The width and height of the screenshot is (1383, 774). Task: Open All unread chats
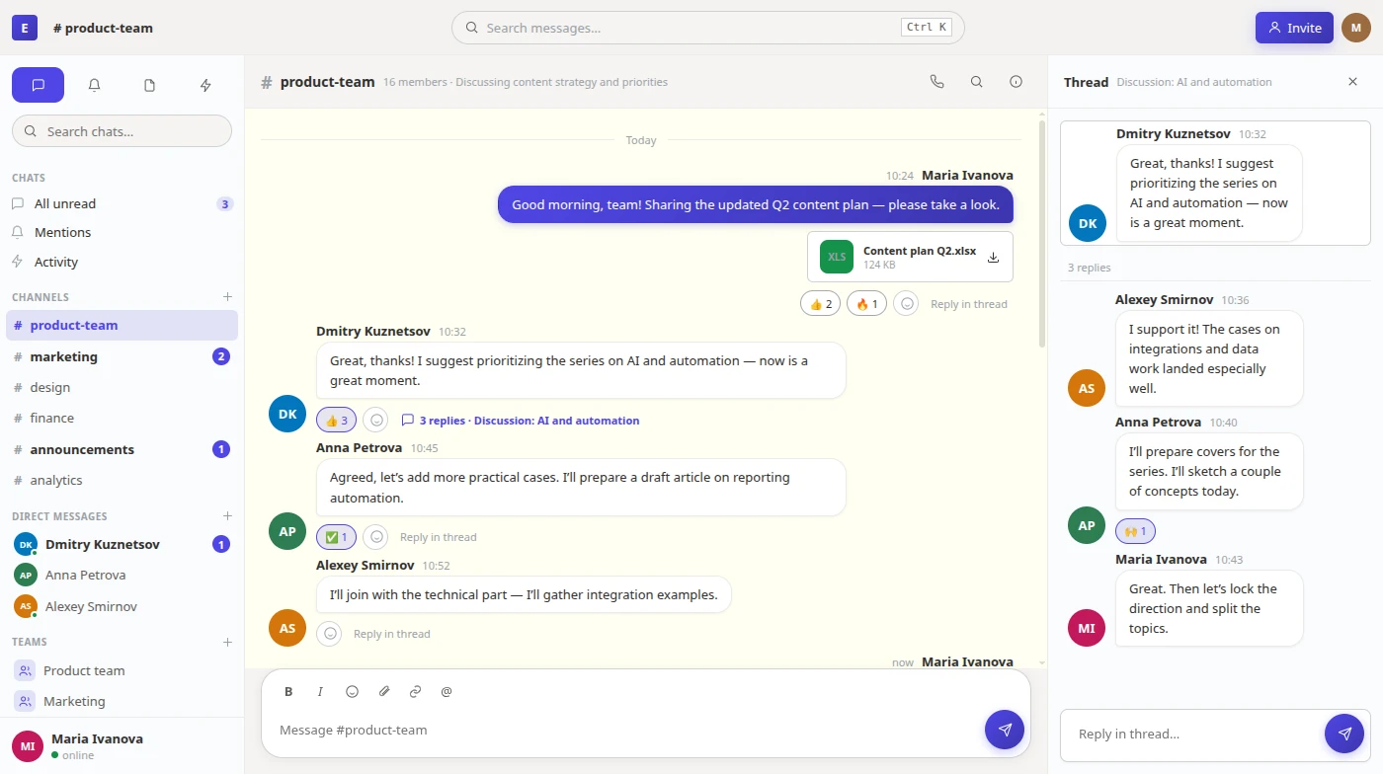tap(122, 203)
